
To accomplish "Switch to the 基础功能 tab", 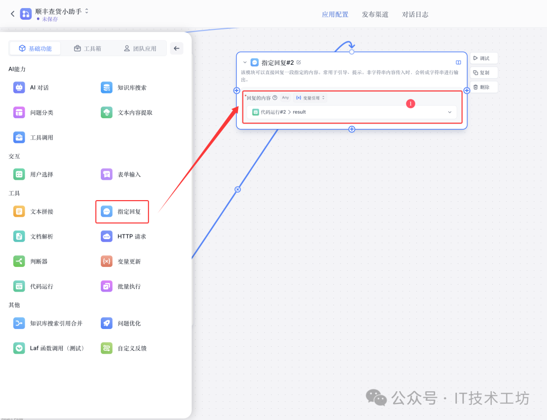I will pos(35,49).
